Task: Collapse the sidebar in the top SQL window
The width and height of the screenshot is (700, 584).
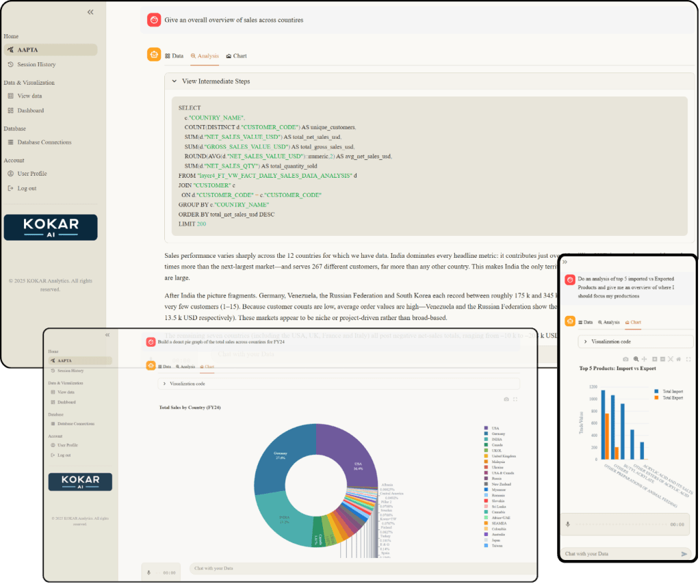Action: pos(91,12)
